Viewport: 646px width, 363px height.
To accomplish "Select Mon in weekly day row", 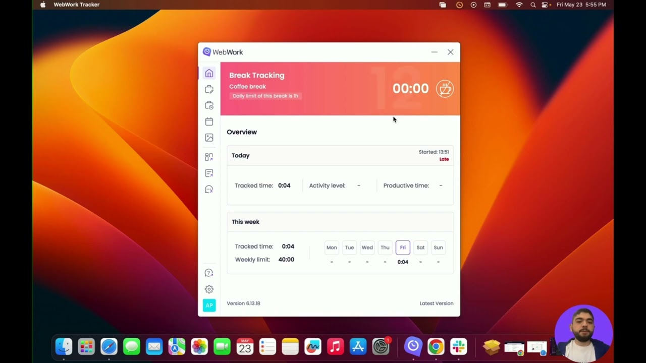I will (x=332, y=248).
